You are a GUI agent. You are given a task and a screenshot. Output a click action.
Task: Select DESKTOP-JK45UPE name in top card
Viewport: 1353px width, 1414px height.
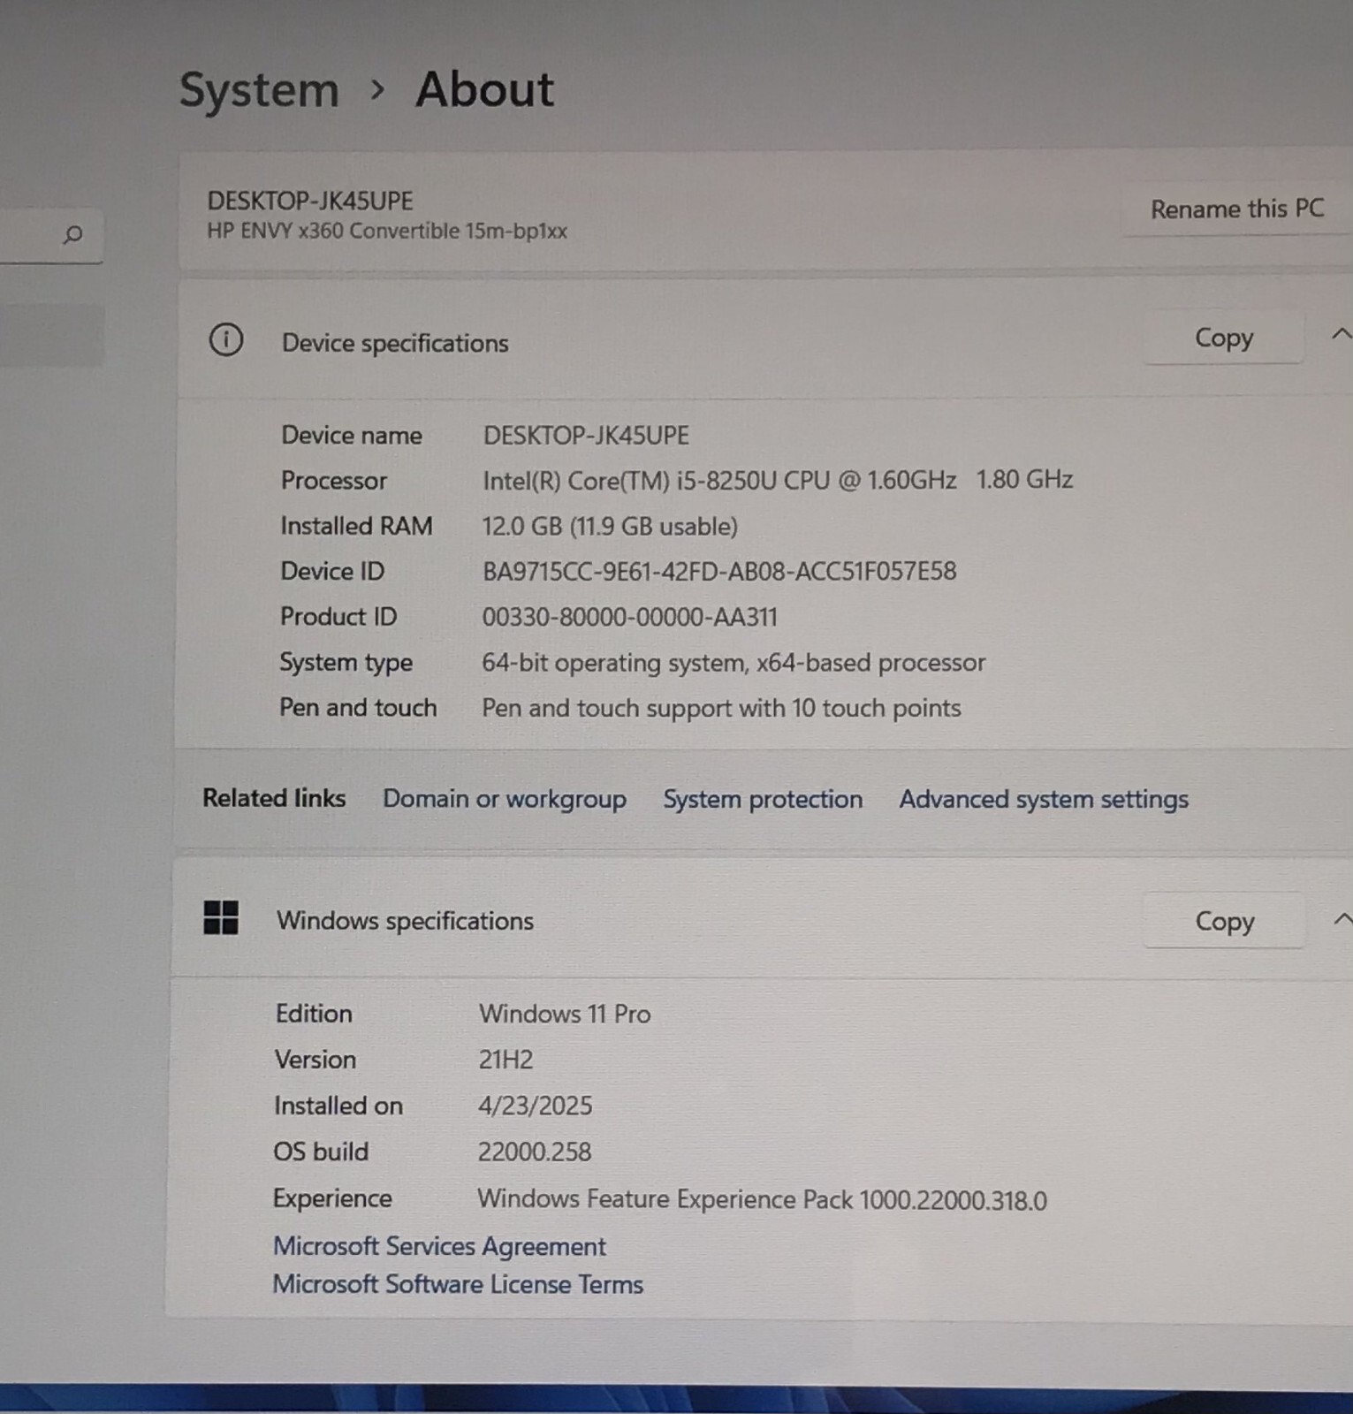tap(310, 201)
